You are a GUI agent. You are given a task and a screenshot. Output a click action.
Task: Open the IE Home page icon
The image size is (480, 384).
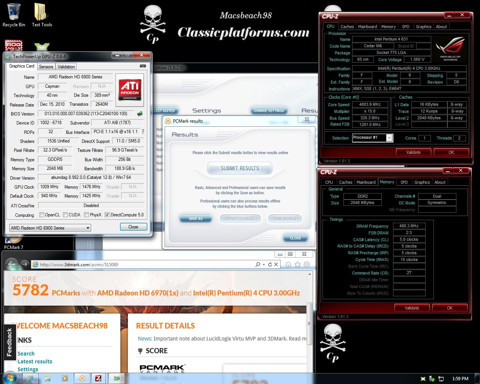288,264
